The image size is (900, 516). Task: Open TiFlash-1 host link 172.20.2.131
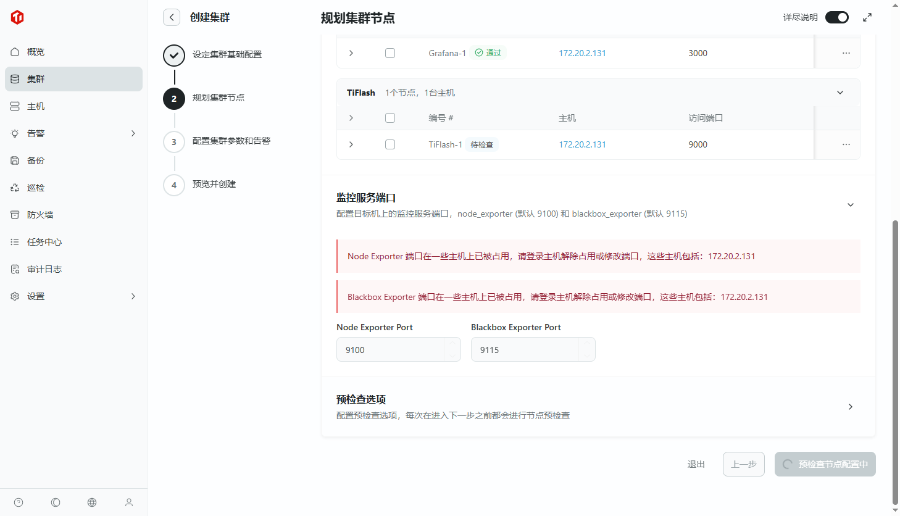click(582, 144)
